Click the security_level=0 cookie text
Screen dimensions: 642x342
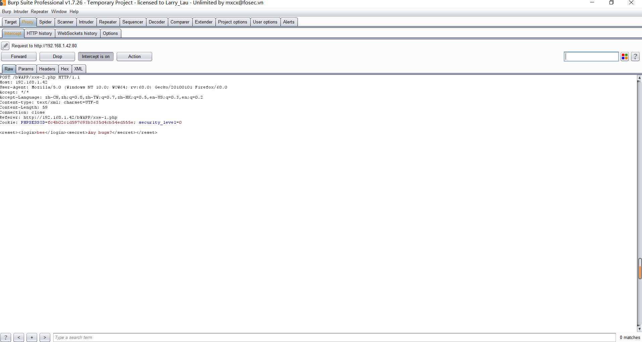click(x=160, y=123)
